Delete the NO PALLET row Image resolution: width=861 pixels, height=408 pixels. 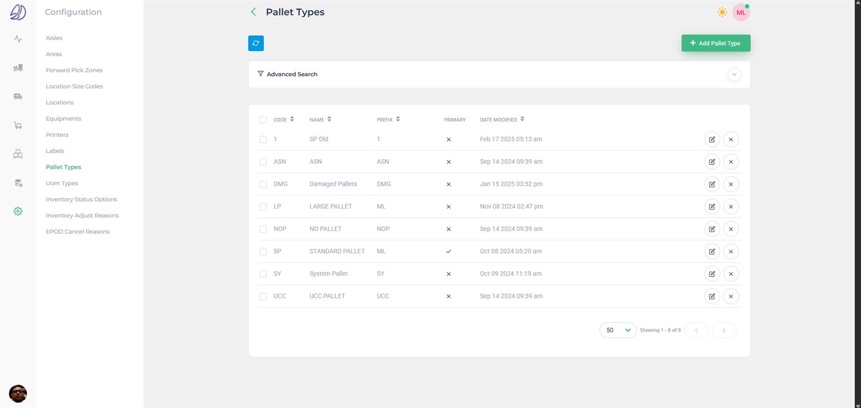[x=731, y=229]
